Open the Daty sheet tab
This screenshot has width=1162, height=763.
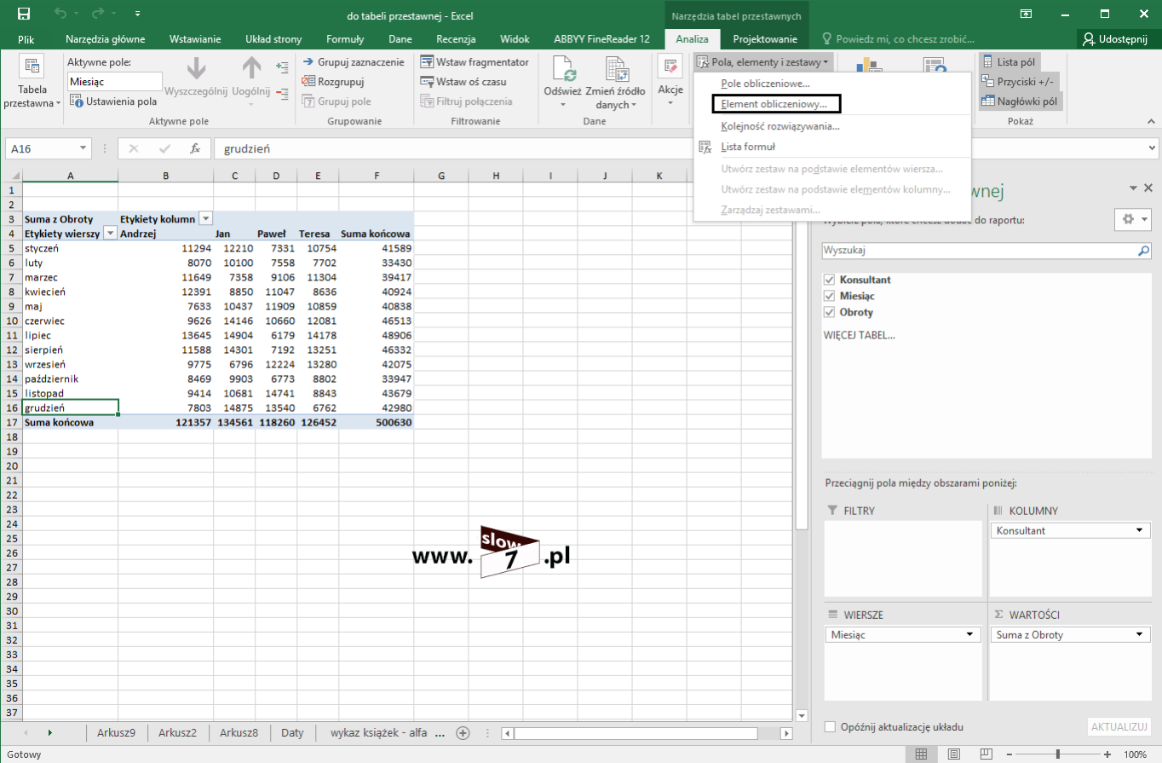292,732
